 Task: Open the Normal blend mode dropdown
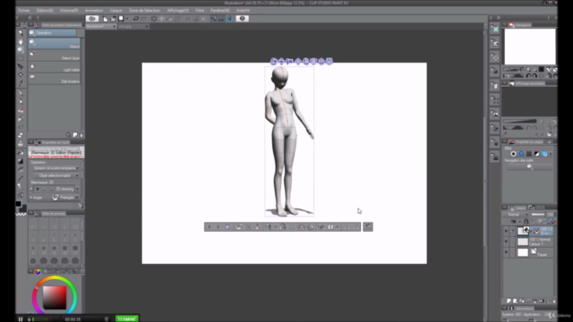point(517,215)
